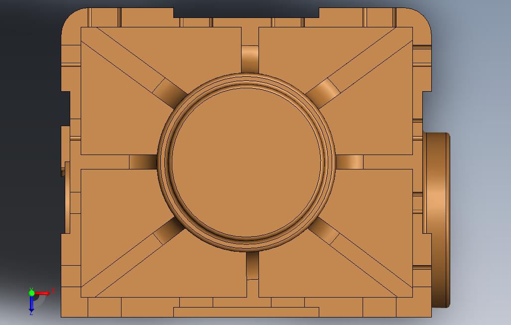Click the green Y axis dot of the triad
Screen dimensions: 511x325
31,293
